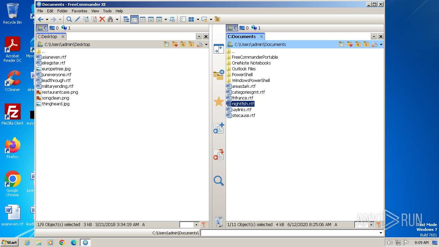
Task: Close the C:Desktop tab with its x
Action: pos(63,36)
